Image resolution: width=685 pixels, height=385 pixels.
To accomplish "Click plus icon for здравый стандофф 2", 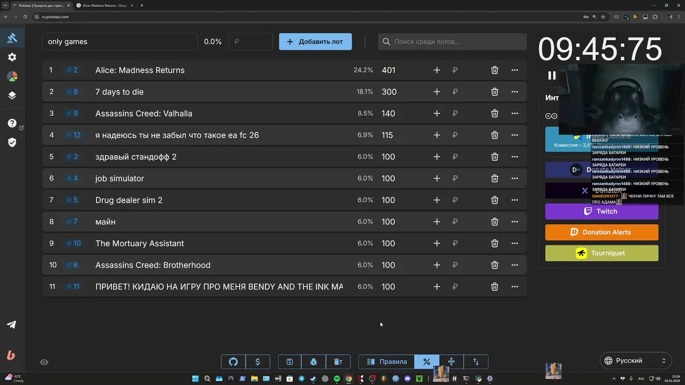I will click(x=437, y=157).
